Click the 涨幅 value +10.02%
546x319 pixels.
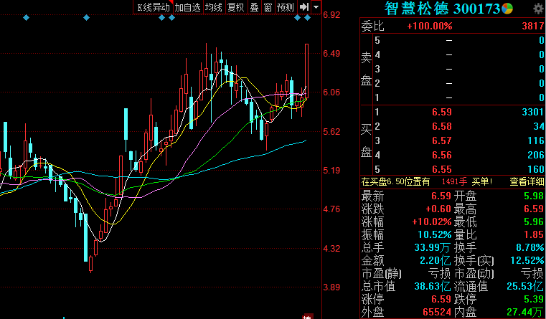pos(432,222)
